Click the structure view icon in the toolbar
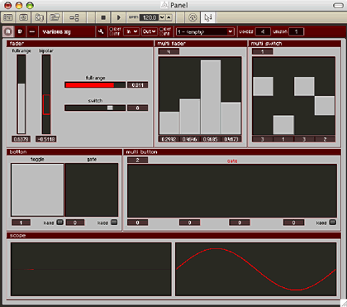The image size is (347, 307). (74, 17)
